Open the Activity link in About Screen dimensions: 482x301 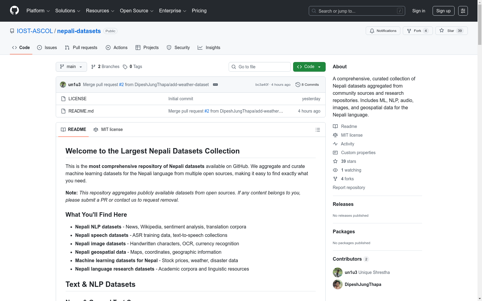(x=343, y=144)
